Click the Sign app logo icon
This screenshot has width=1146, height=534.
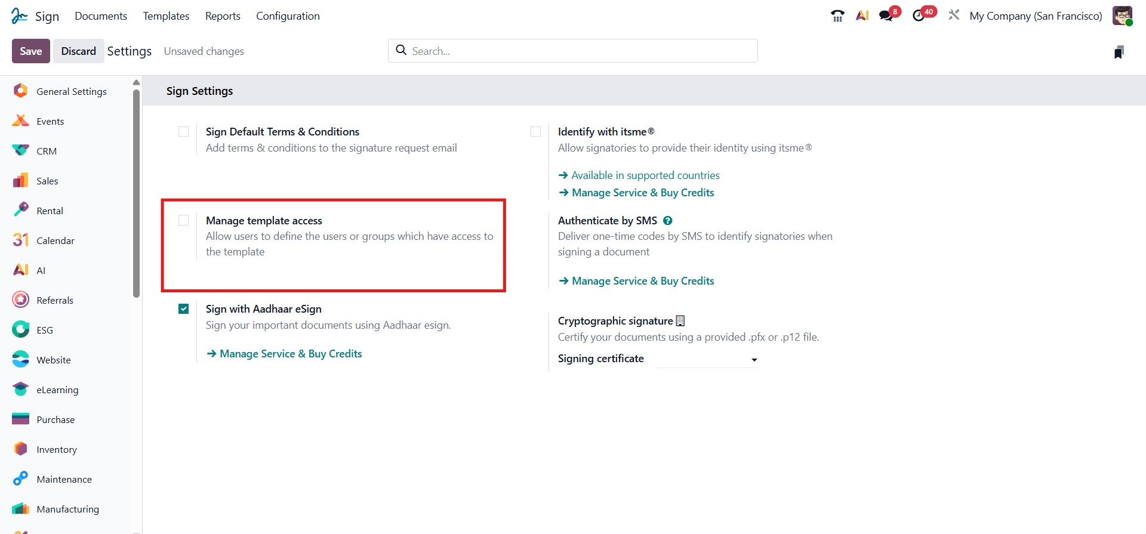coord(19,16)
